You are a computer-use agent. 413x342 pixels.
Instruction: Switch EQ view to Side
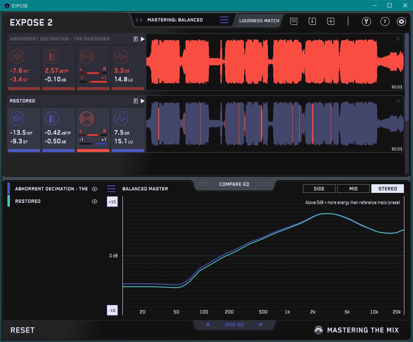[x=319, y=189]
